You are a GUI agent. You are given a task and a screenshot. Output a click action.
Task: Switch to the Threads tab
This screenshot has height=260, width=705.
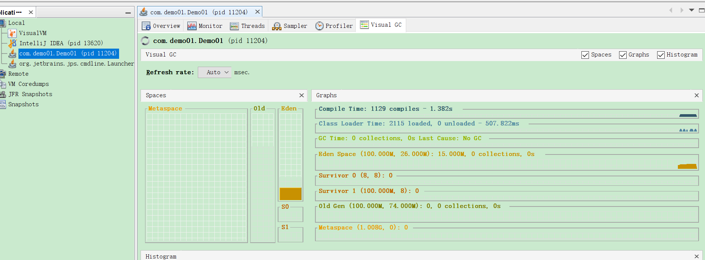[248, 26]
